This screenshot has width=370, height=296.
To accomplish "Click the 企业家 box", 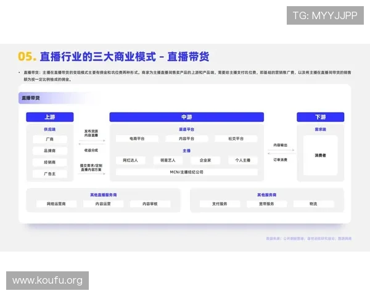I will click(205, 160).
